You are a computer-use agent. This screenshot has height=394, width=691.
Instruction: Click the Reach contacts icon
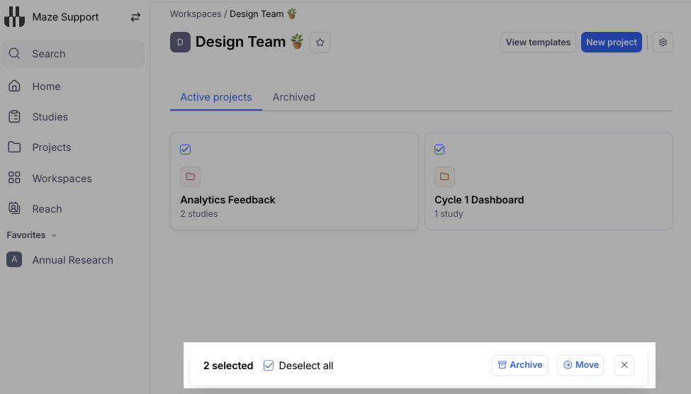click(x=15, y=208)
